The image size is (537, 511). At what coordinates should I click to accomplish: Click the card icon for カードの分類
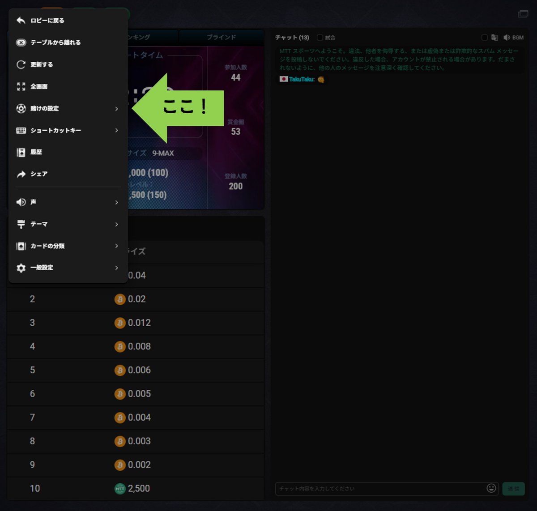tap(21, 246)
